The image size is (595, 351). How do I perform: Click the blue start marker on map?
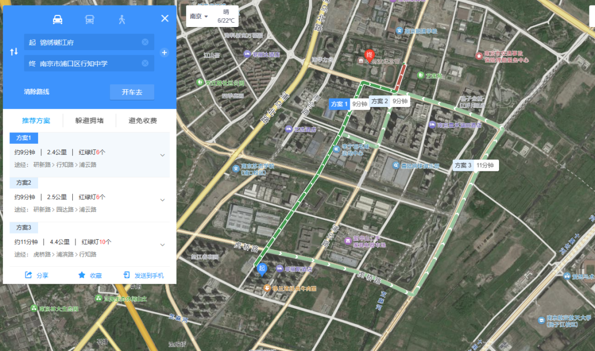click(x=262, y=268)
